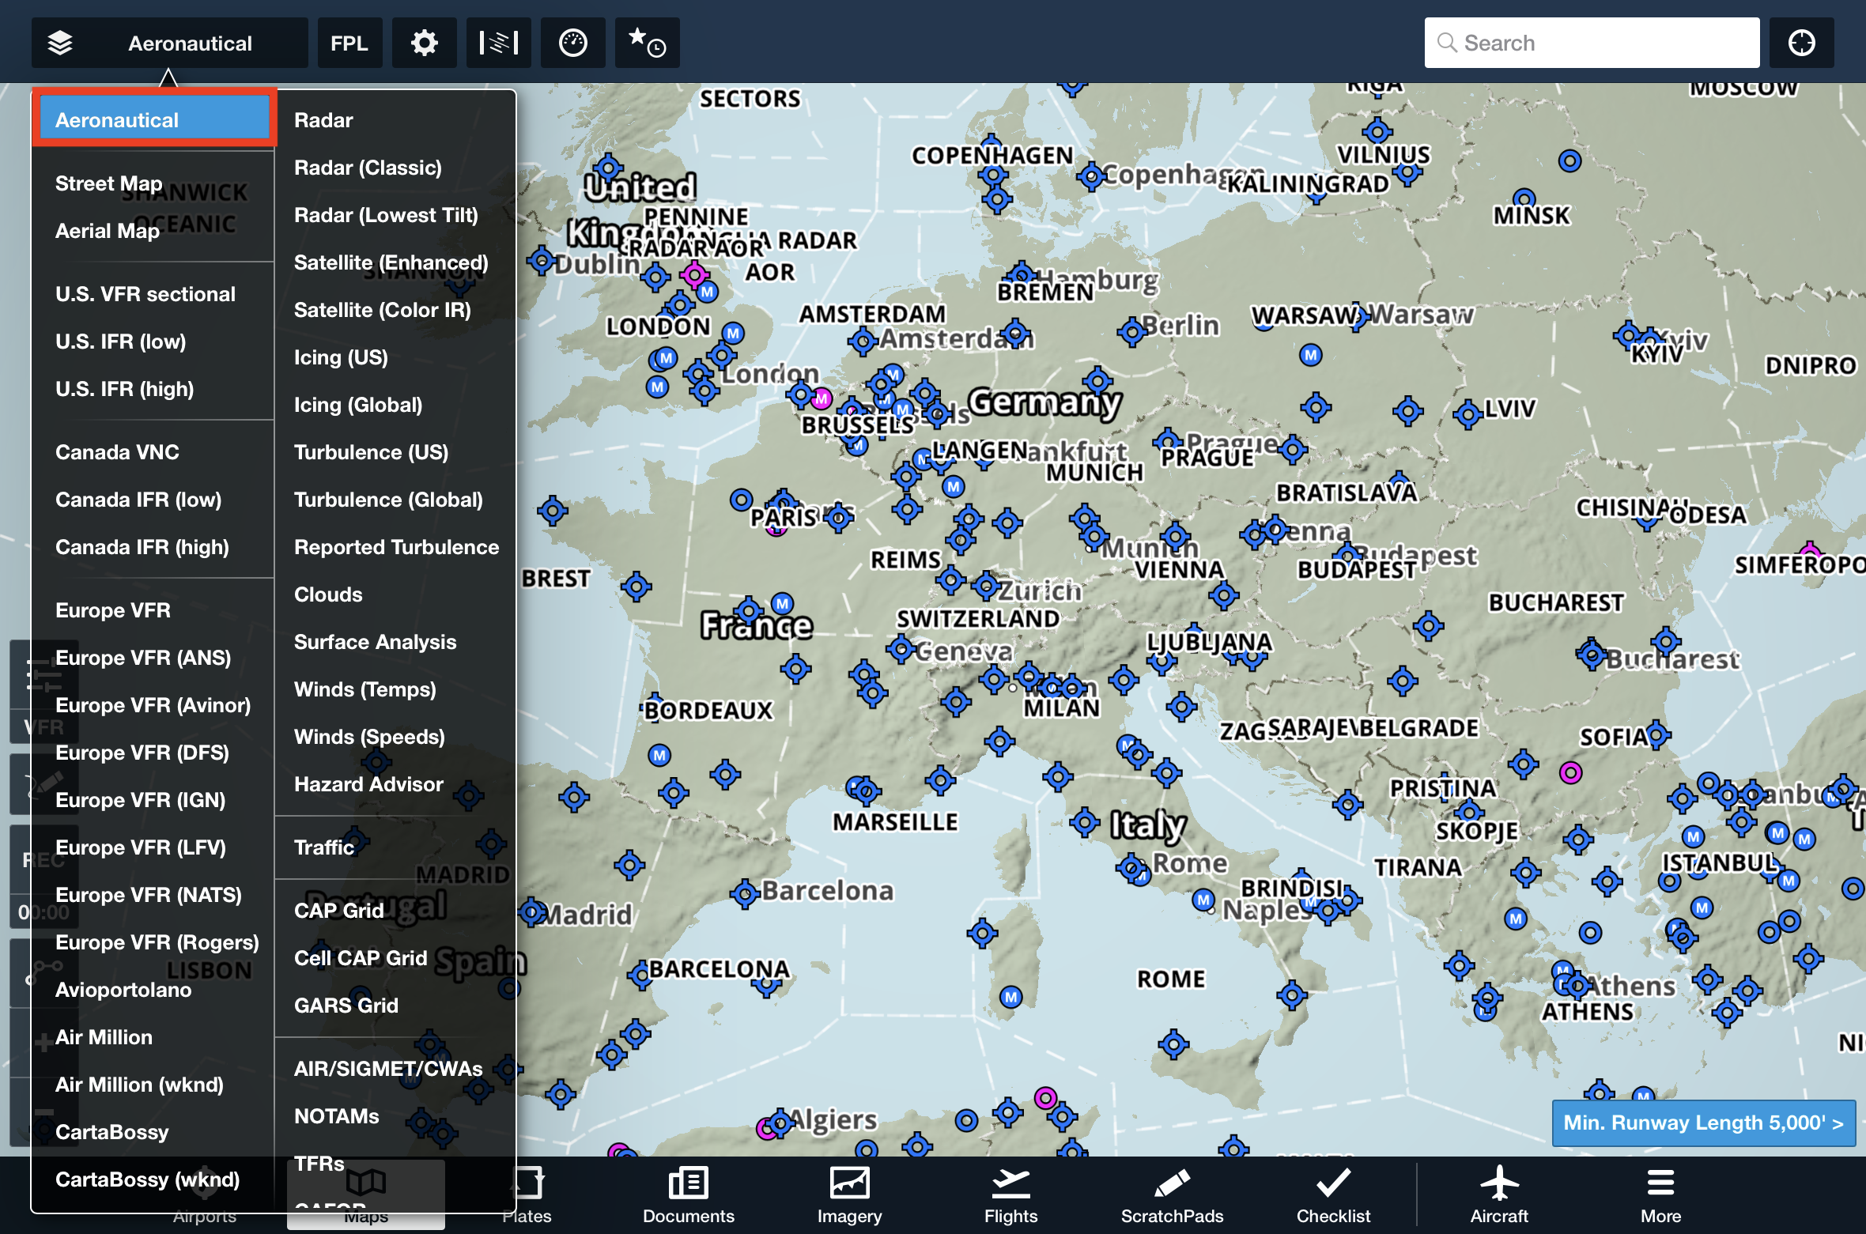
Task: Center map with the location crosshair button
Action: click(1801, 43)
